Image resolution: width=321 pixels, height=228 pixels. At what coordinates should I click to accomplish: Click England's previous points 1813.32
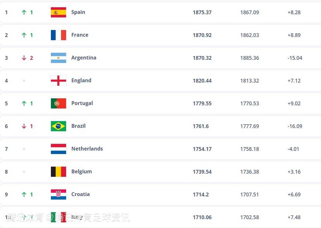pos(250,81)
